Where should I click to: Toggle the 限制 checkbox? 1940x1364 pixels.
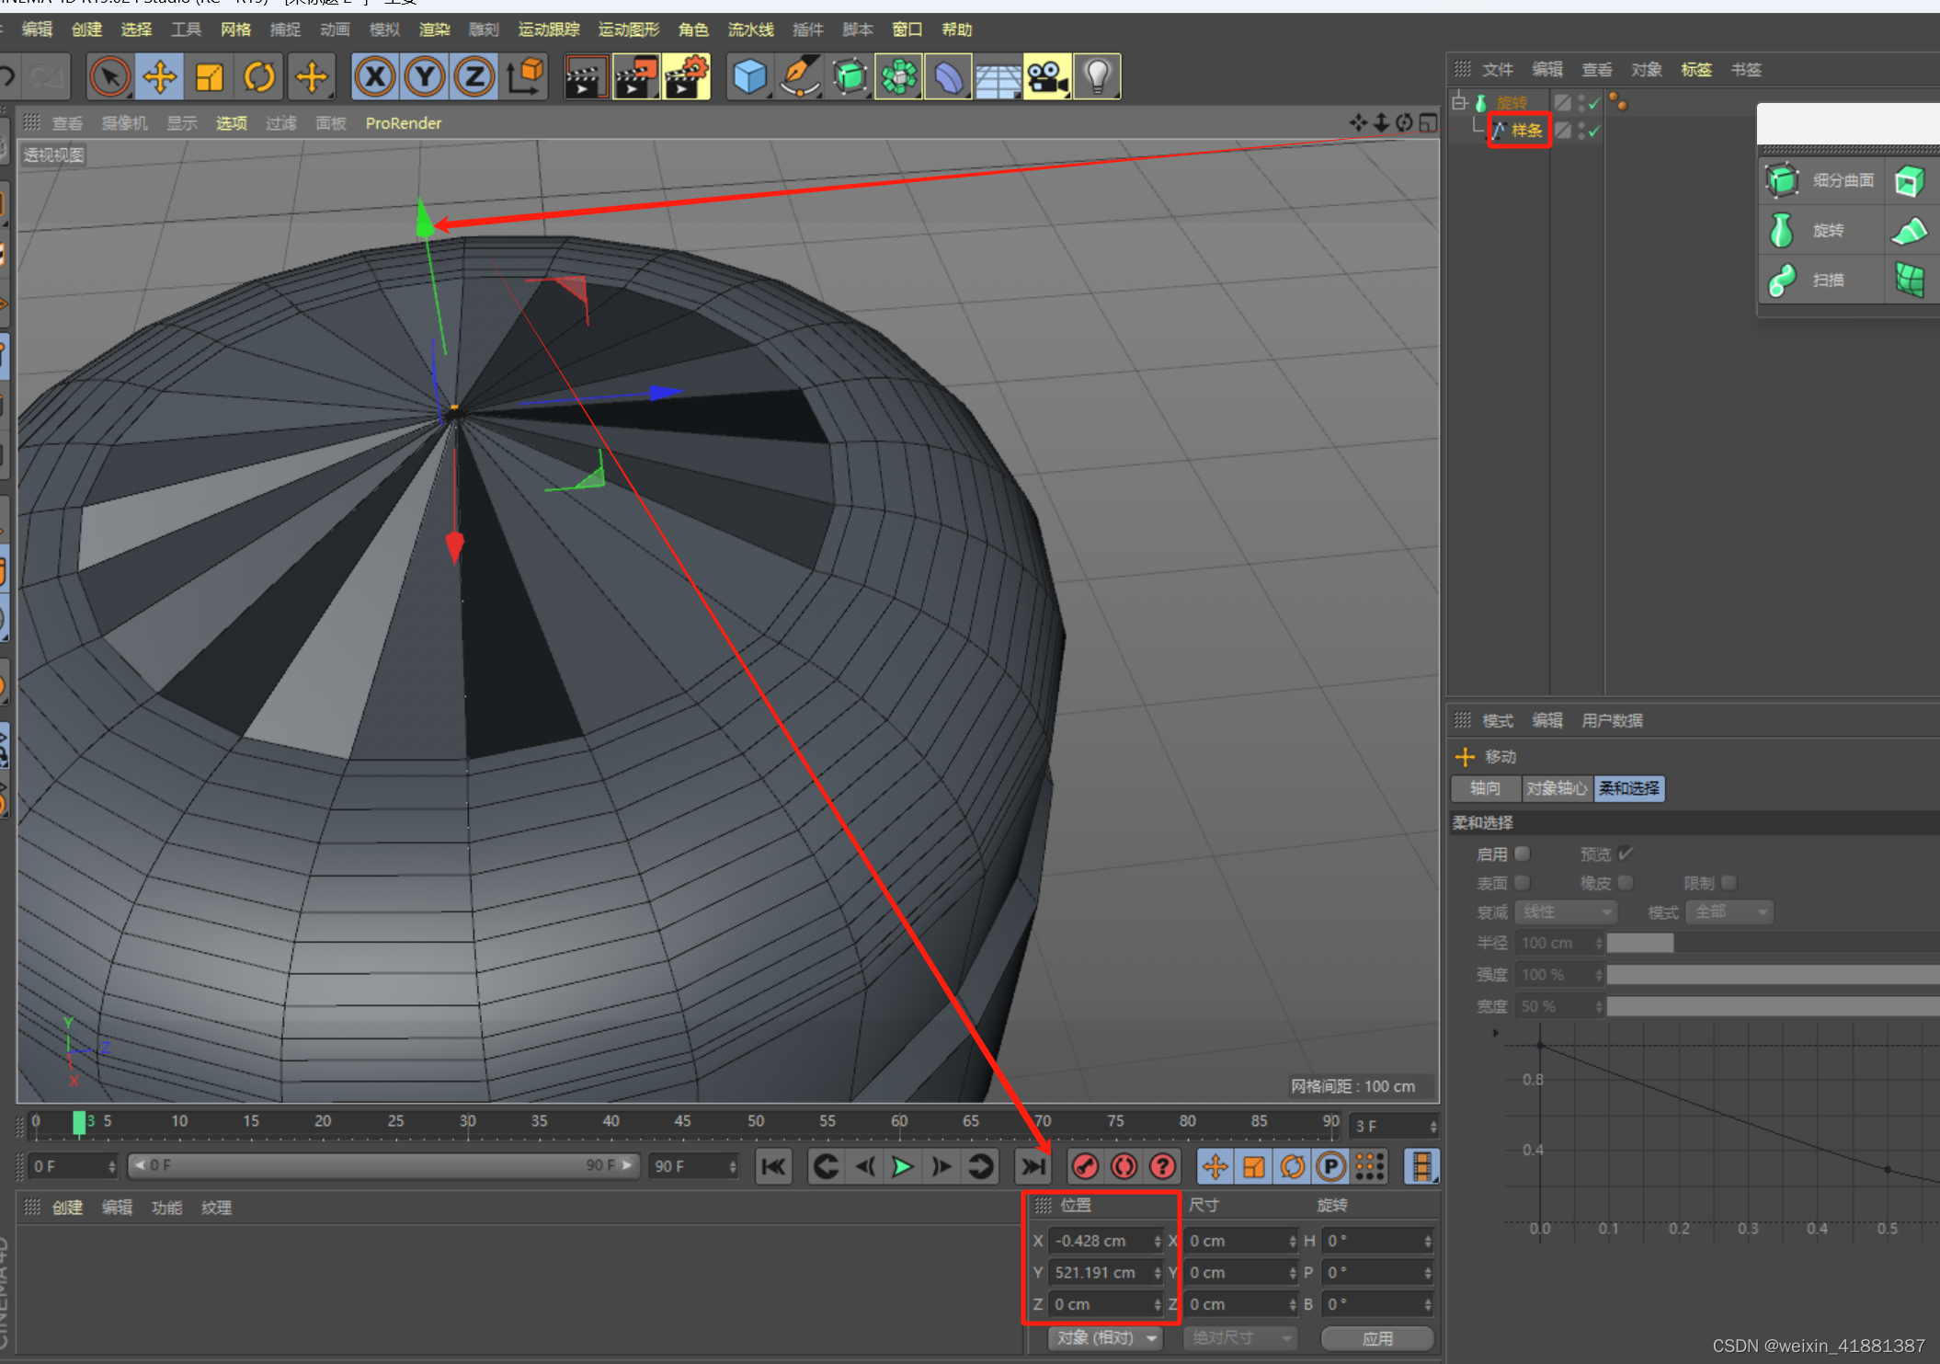tap(1729, 882)
